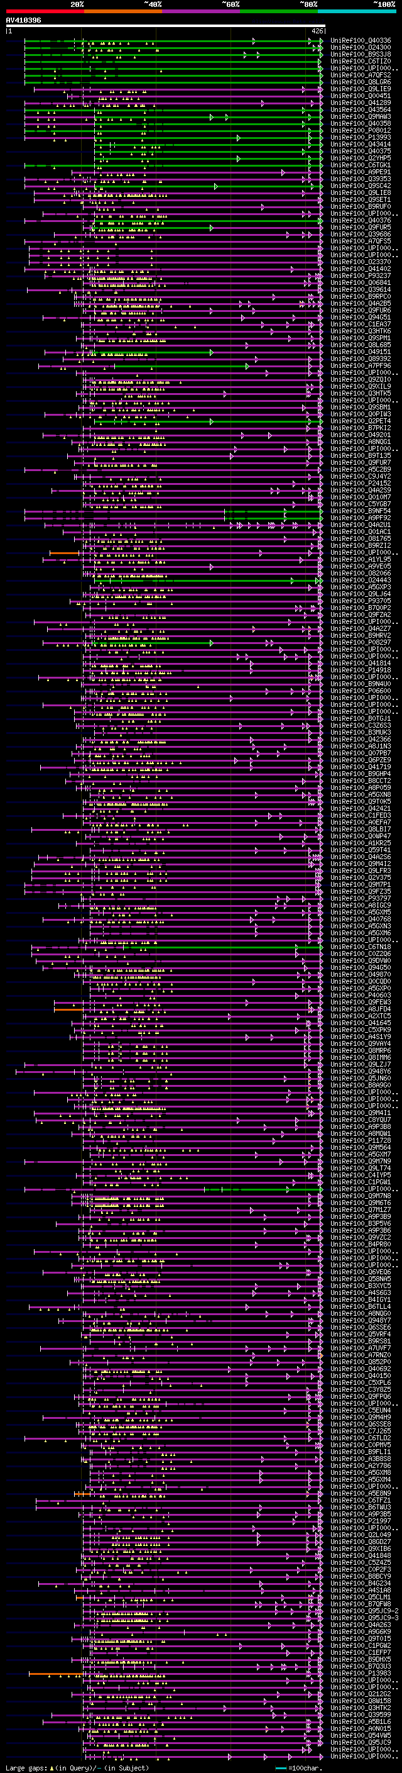Image resolution: width=402 pixels, height=1773 pixels.
Task: Open hit UniRef100_Q8LGR6
Action: pyautogui.click(x=360, y=82)
